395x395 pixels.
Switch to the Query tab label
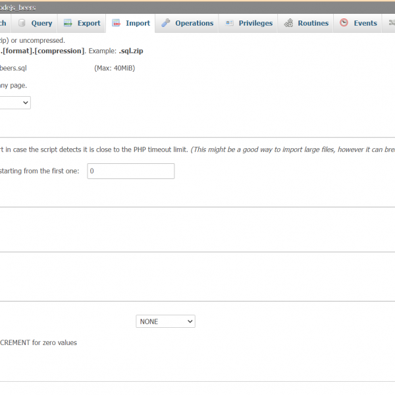[41, 23]
